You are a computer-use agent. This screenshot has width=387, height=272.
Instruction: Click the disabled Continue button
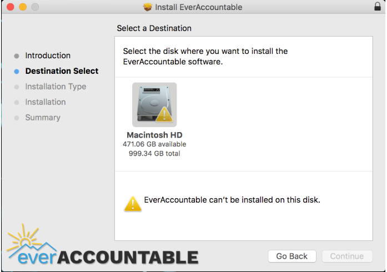click(347, 256)
